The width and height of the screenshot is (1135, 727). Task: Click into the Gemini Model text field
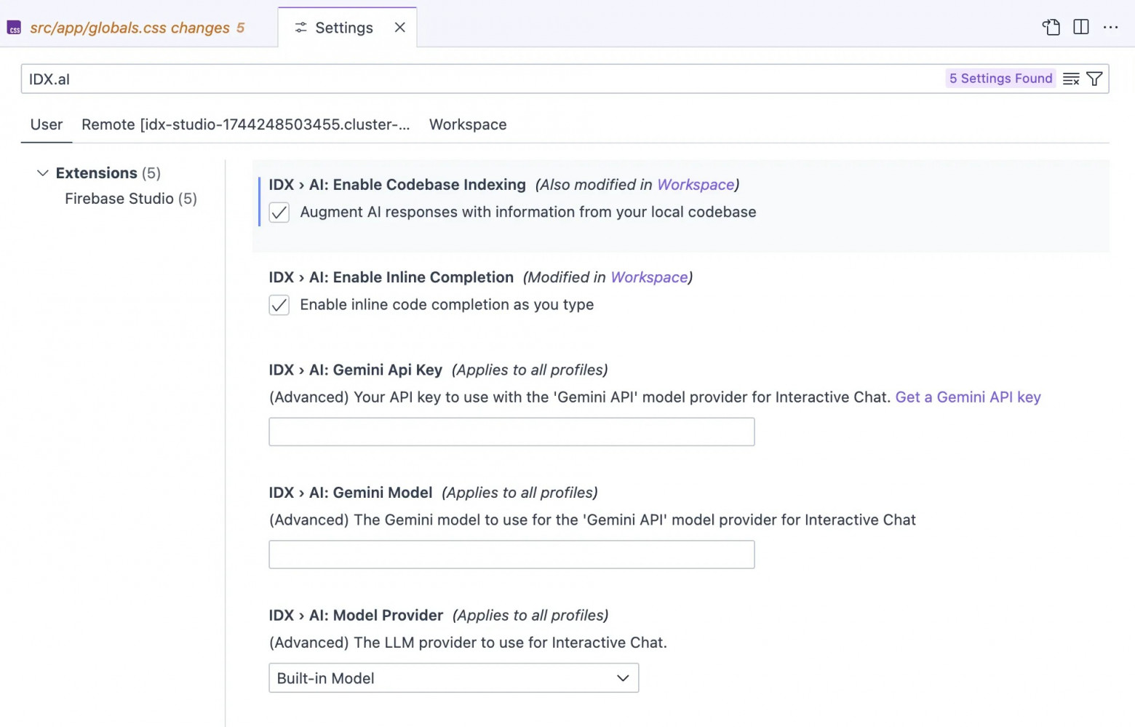coord(511,555)
